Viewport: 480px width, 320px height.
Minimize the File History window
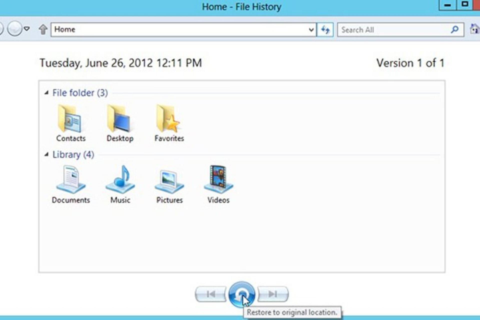click(447, 5)
